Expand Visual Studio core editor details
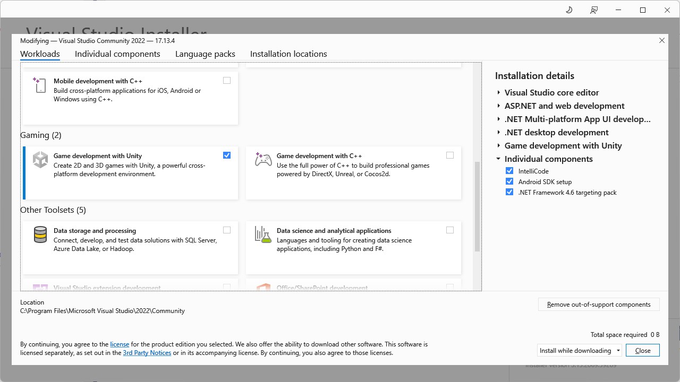The height and width of the screenshot is (382, 680). [x=499, y=93]
